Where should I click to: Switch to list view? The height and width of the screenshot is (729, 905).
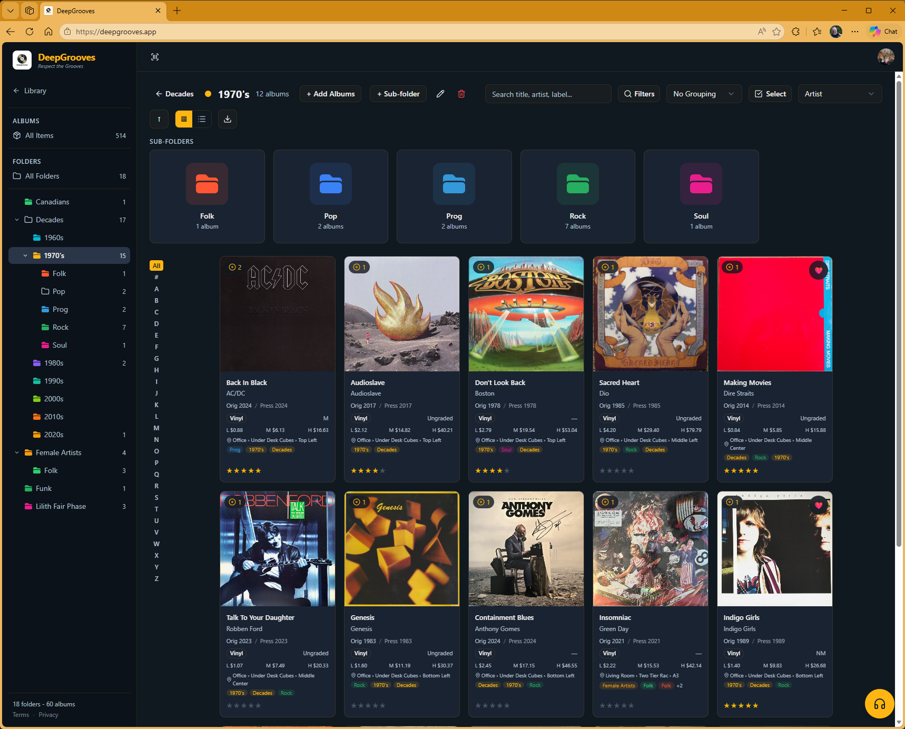pyautogui.click(x=202, y=119)
